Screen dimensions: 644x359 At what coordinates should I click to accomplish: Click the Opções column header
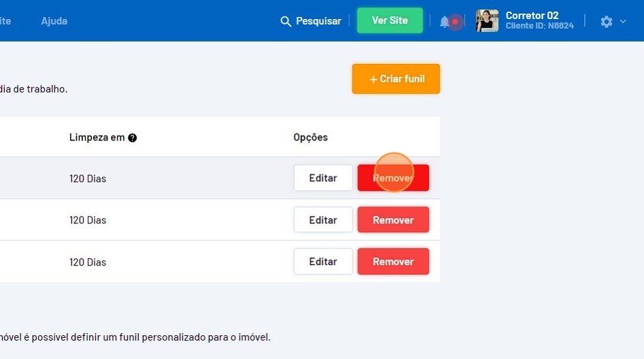click(310, 138)
